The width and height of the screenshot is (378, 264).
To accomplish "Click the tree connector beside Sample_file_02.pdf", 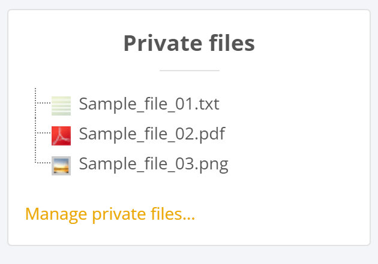I will pos(43,133).
